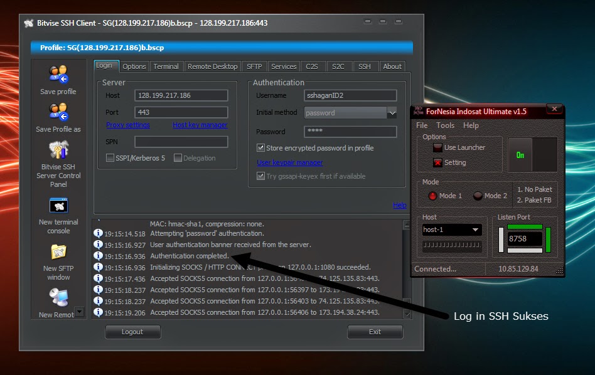Open Bitvise SSH Server Control Panel
Viewport: 595px width, 375px height.
[58, 150]
